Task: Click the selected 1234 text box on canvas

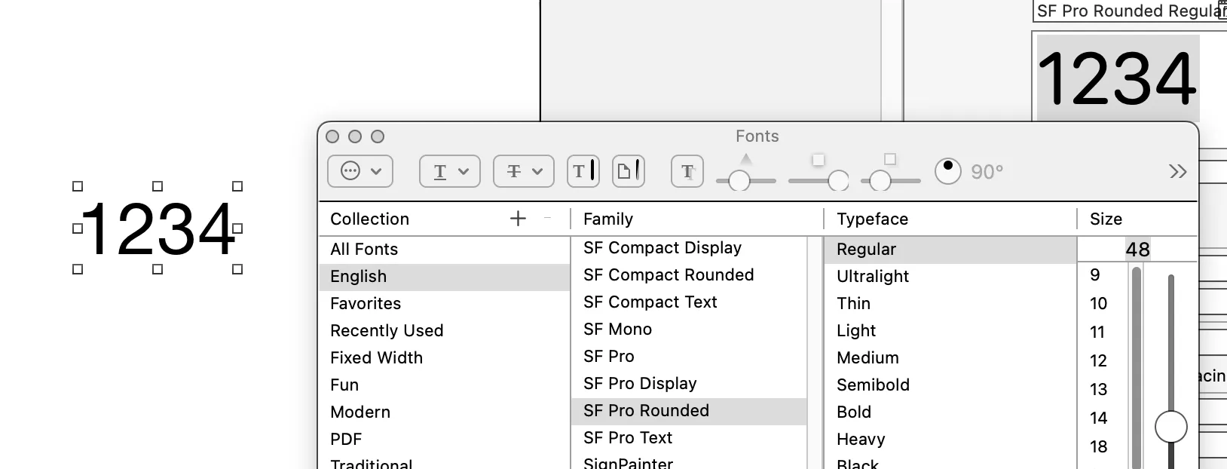Action: pos(158,228)
